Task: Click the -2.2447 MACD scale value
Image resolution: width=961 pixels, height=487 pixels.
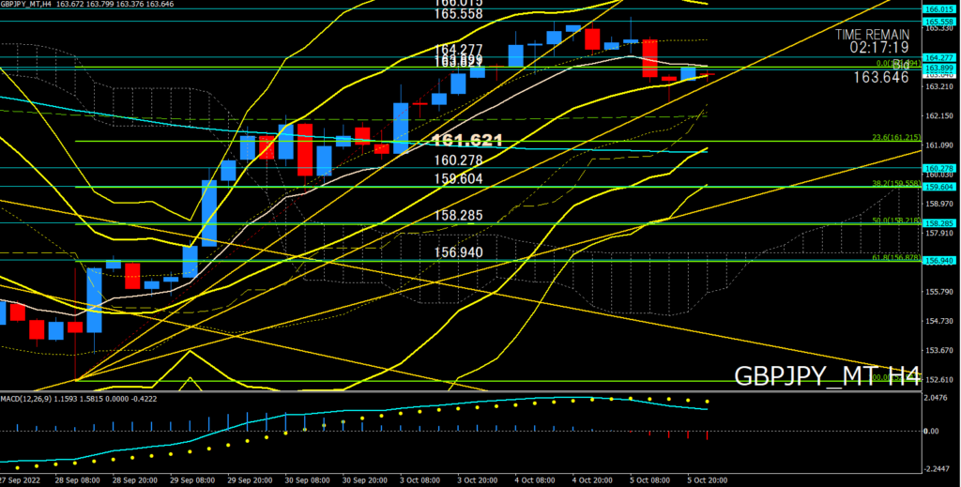Action: click(938, 469)
